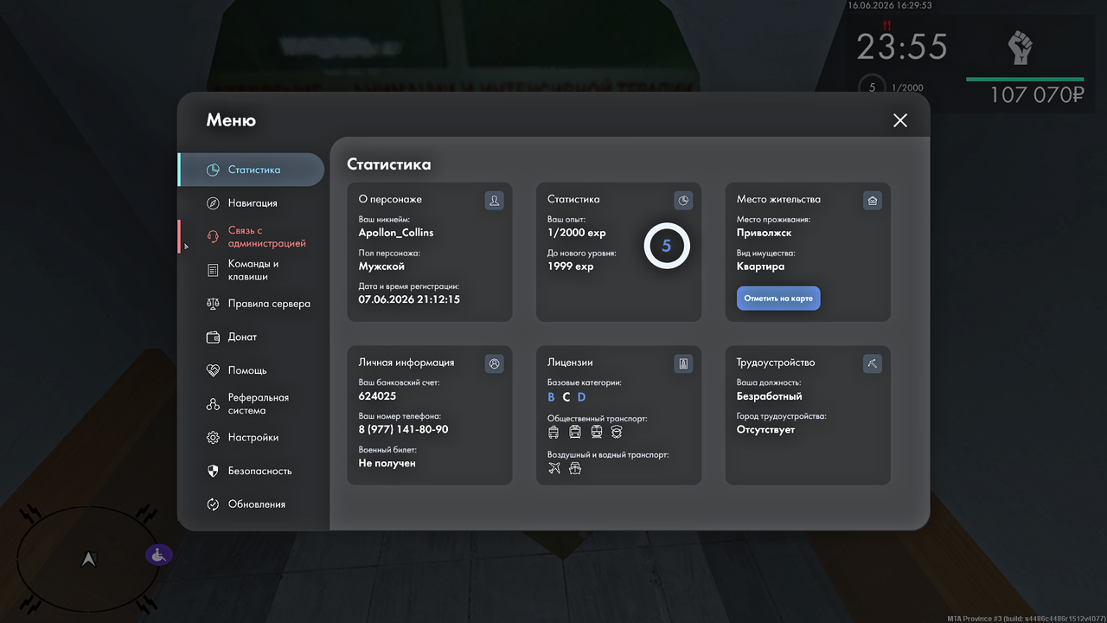Viewport: 1107px width, 623px height.
Task: Open Команды и клавиши section
Action: point(252,270)
